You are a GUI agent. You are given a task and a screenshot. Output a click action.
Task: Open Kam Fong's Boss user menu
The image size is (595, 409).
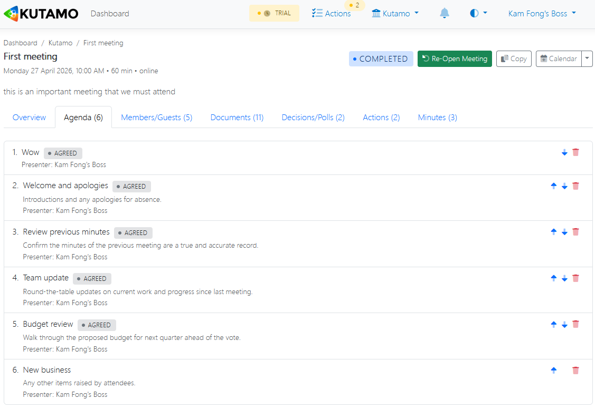542,13
